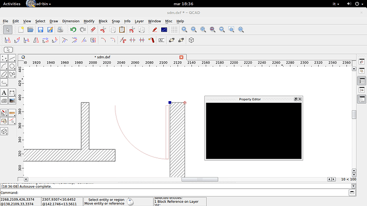Click the Command line input field
This screenshot has width=367, height=206.
tap(183, 193)
